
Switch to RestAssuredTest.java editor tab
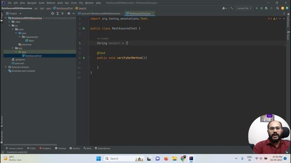[140, 14]
